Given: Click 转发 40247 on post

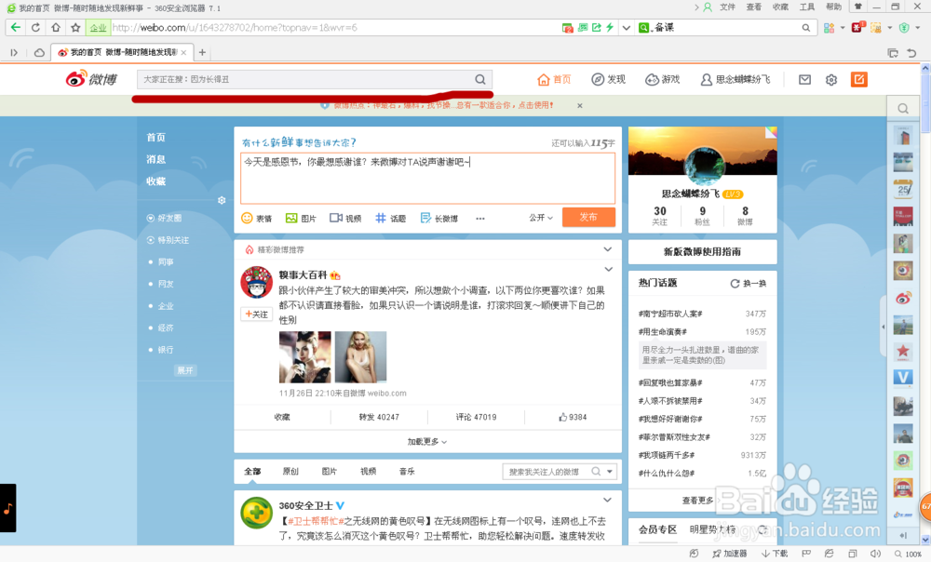Looking at the screenshot, I should pyautogui.click(x=379, y=417).
